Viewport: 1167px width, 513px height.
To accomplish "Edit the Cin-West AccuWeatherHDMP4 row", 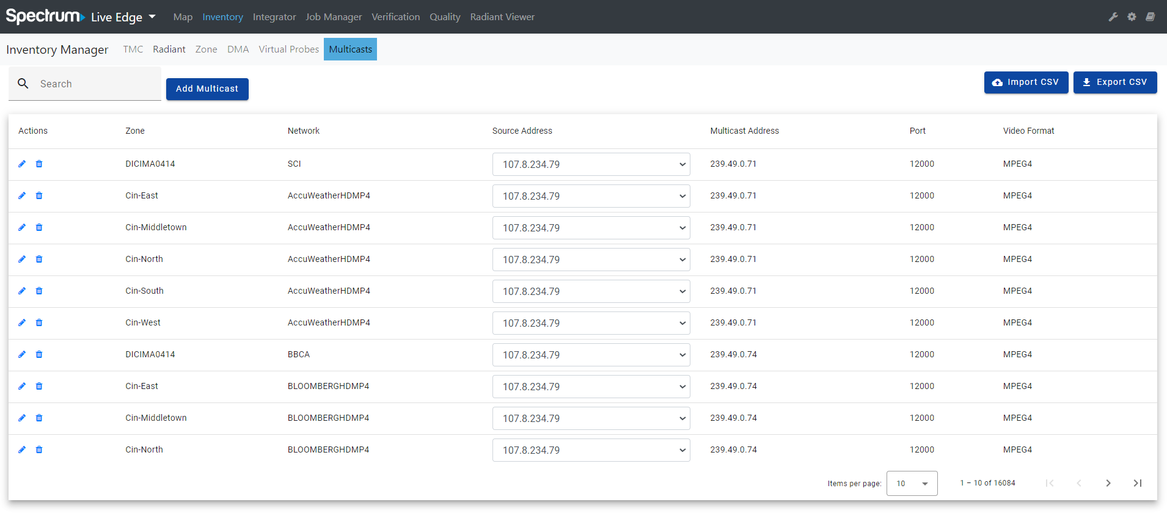I will click(22, 322).
